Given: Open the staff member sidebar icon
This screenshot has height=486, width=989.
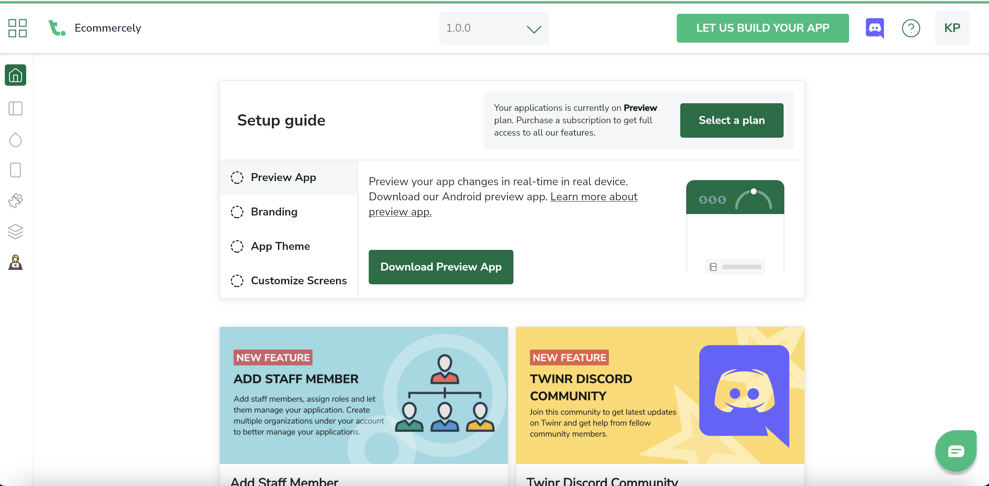Looking at the screenshot, I should pos(16,263).
